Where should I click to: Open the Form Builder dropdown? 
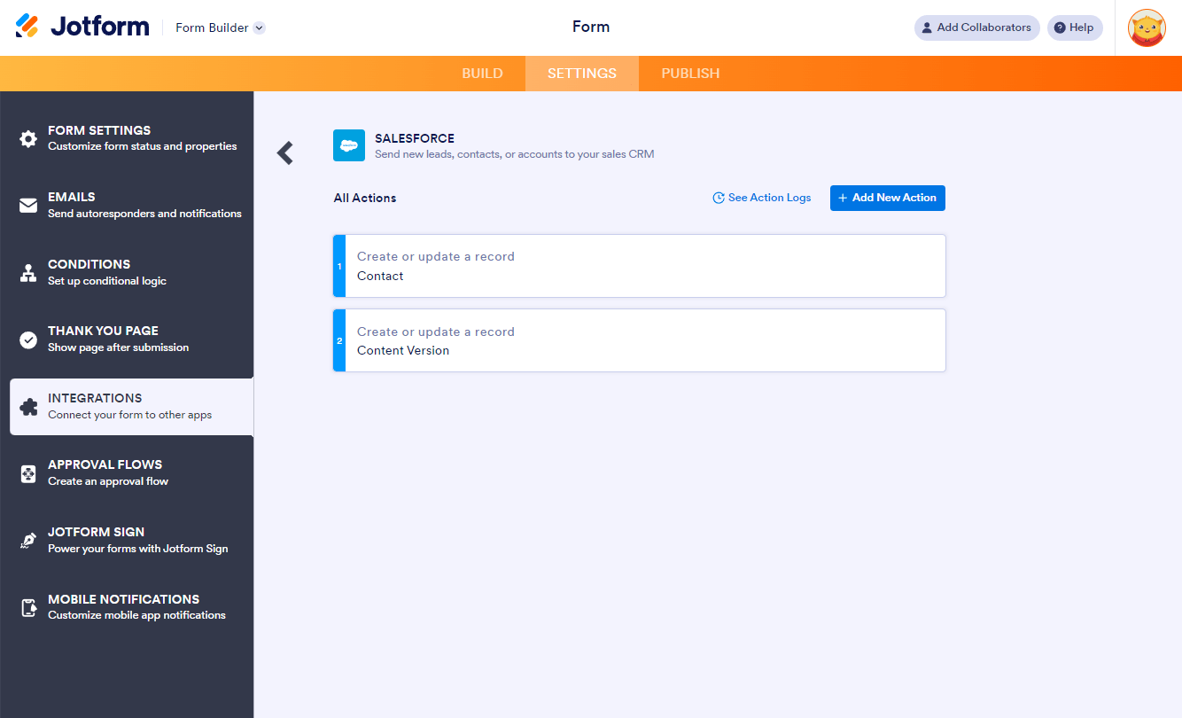tap(220, 27)
